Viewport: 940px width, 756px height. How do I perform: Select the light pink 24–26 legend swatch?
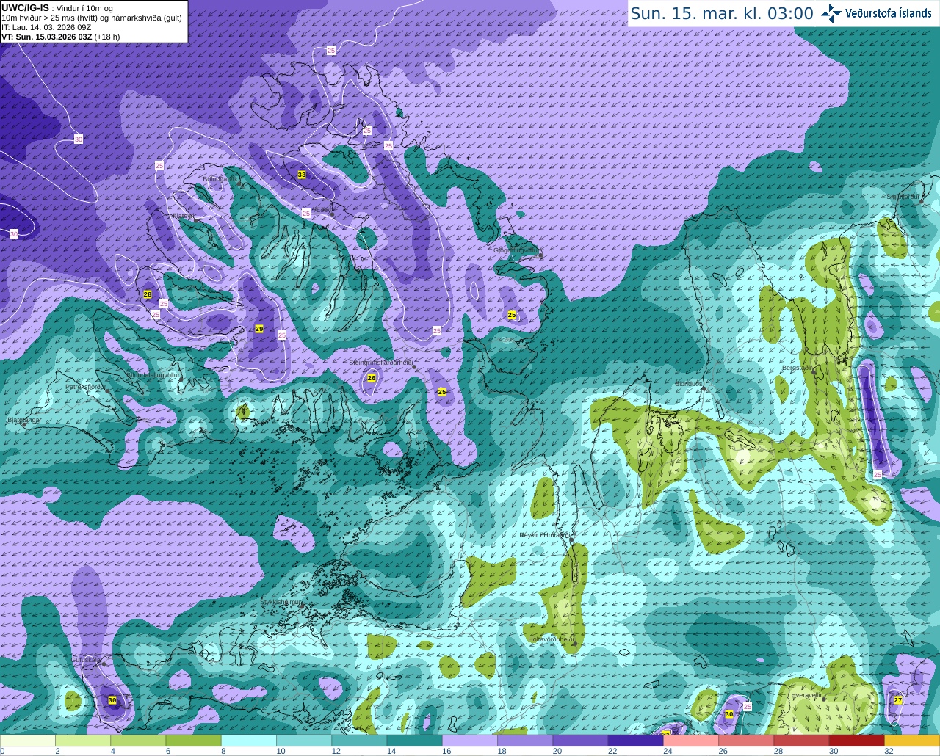click(x=691, y=741)
